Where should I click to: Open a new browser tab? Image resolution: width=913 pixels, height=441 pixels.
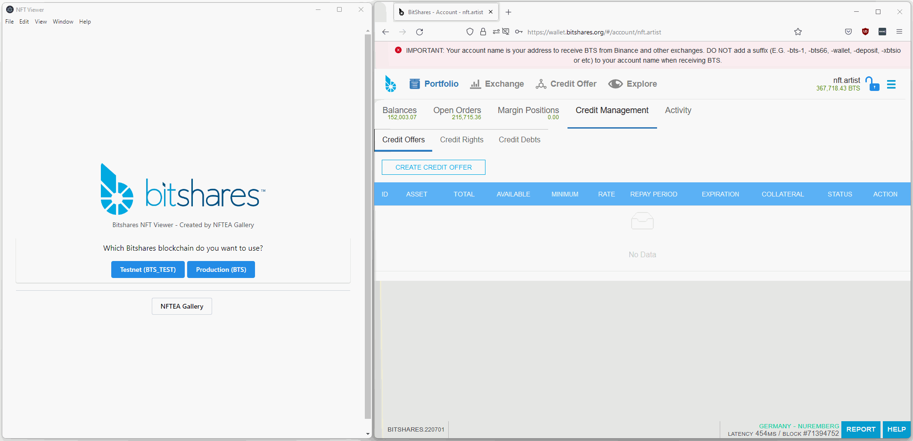[x=509, y=12]
